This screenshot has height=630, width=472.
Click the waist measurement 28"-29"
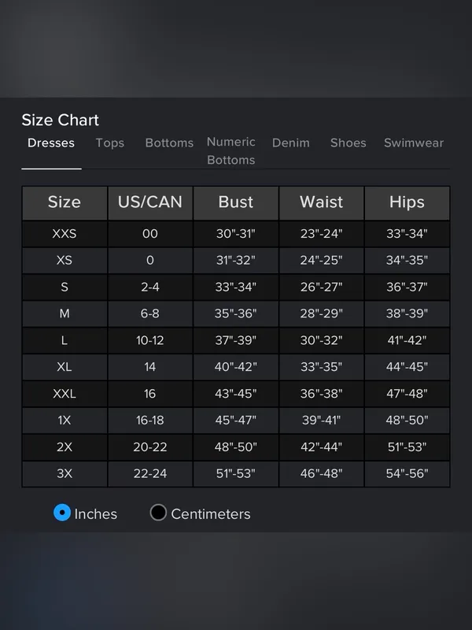(322, 313)
